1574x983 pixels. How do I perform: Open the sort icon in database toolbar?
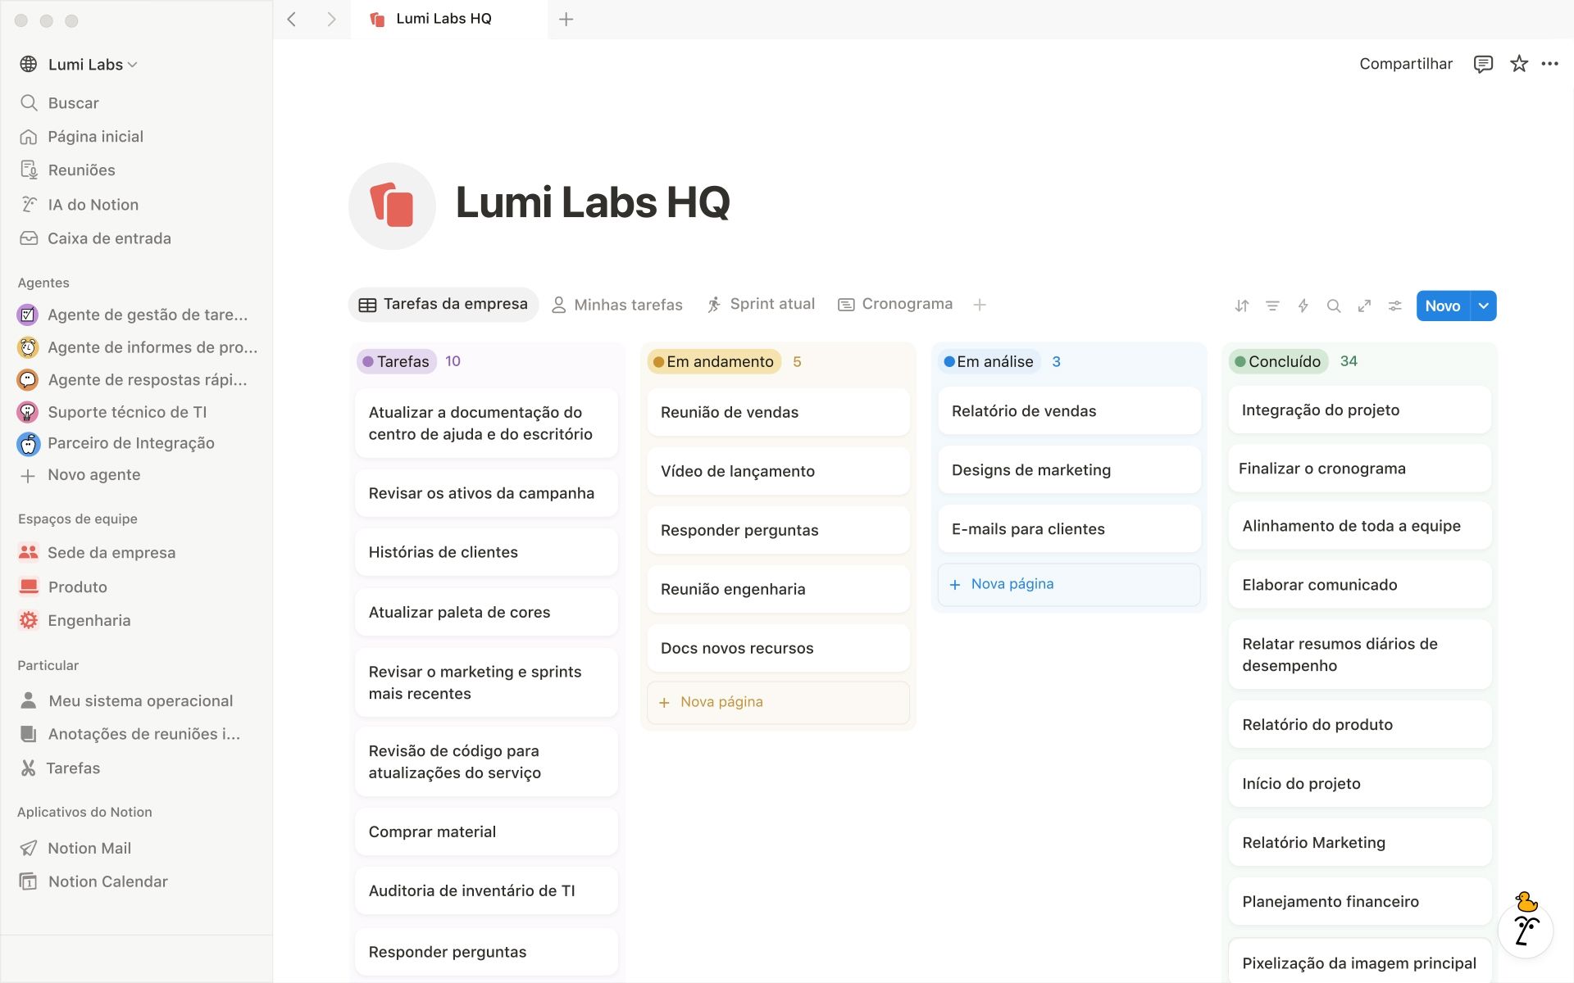tap(1242, 306)
